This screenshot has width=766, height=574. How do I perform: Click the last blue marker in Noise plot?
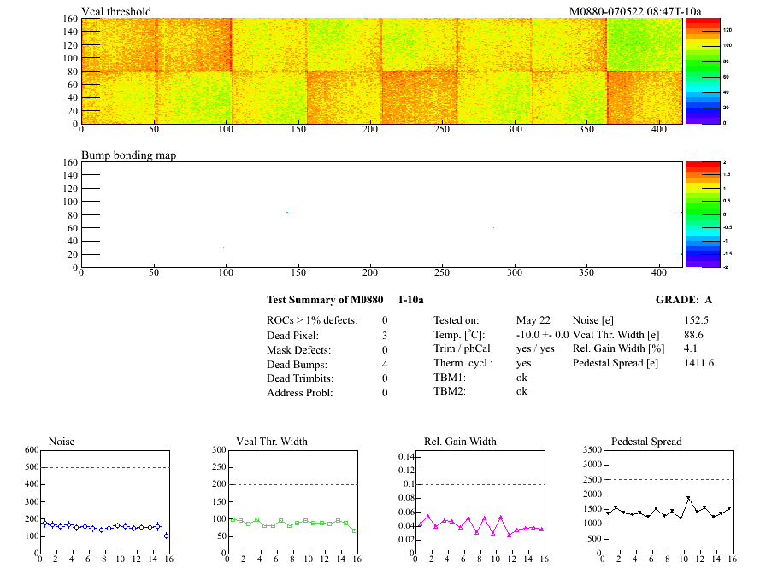[x=166, y=536]
